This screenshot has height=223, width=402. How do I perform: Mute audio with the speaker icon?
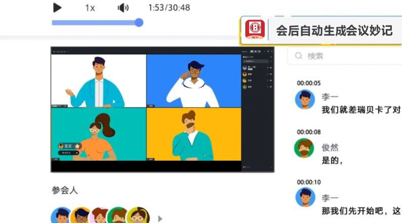[x=123, y=8]
